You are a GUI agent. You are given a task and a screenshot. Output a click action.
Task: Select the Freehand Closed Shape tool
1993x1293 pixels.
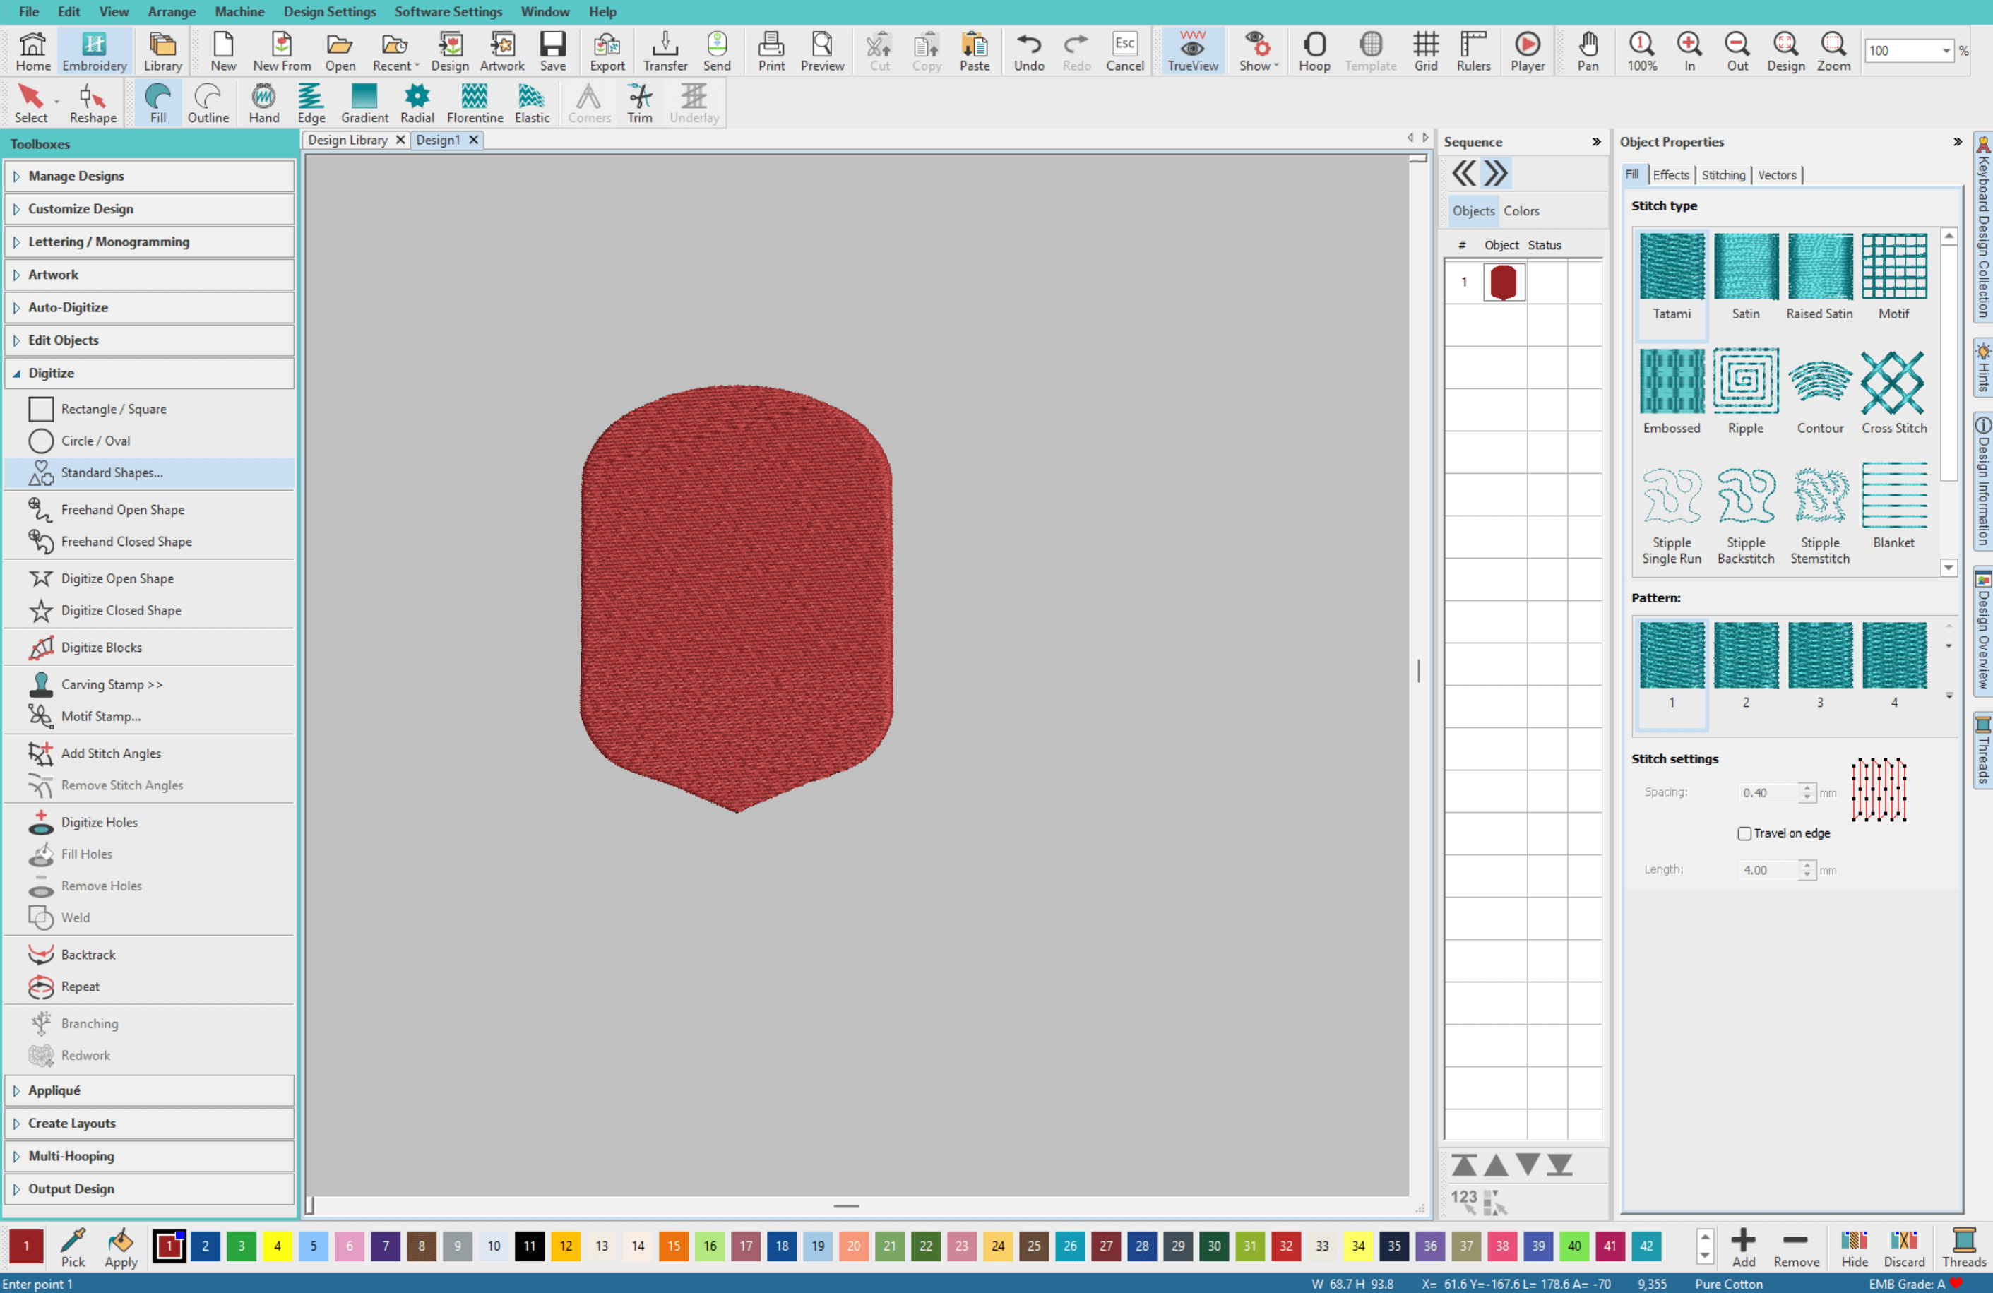(126, 542)
